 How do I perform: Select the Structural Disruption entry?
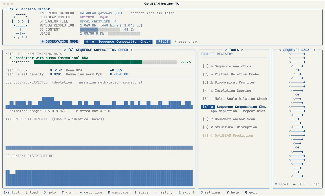[x=230, y=127]
